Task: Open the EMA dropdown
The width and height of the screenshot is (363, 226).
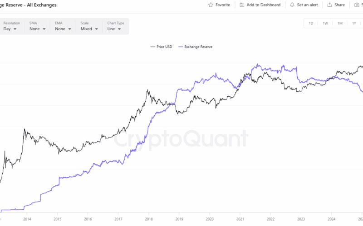Action: click(63, 29)
